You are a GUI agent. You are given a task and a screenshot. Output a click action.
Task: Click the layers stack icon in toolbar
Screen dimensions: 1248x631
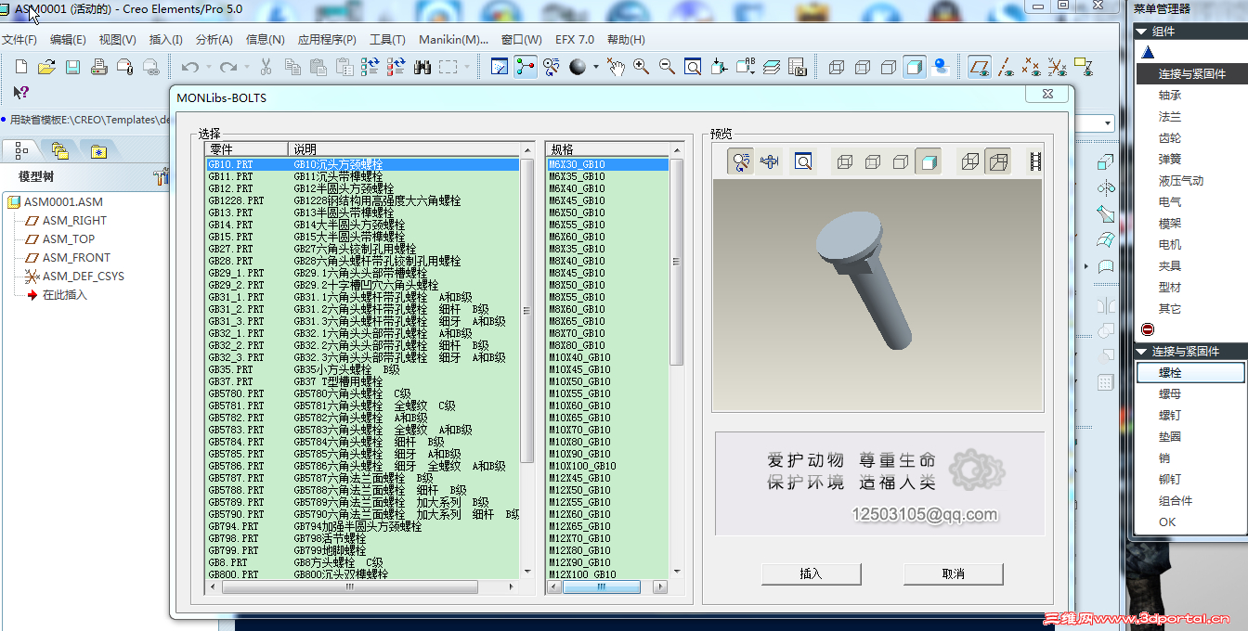pyautogui.click(x=772, y=67)
